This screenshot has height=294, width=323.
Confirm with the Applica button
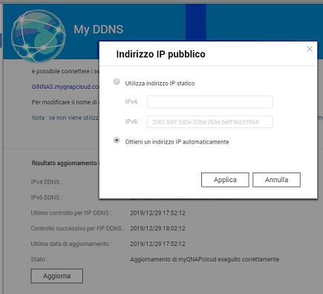point(225,180)
